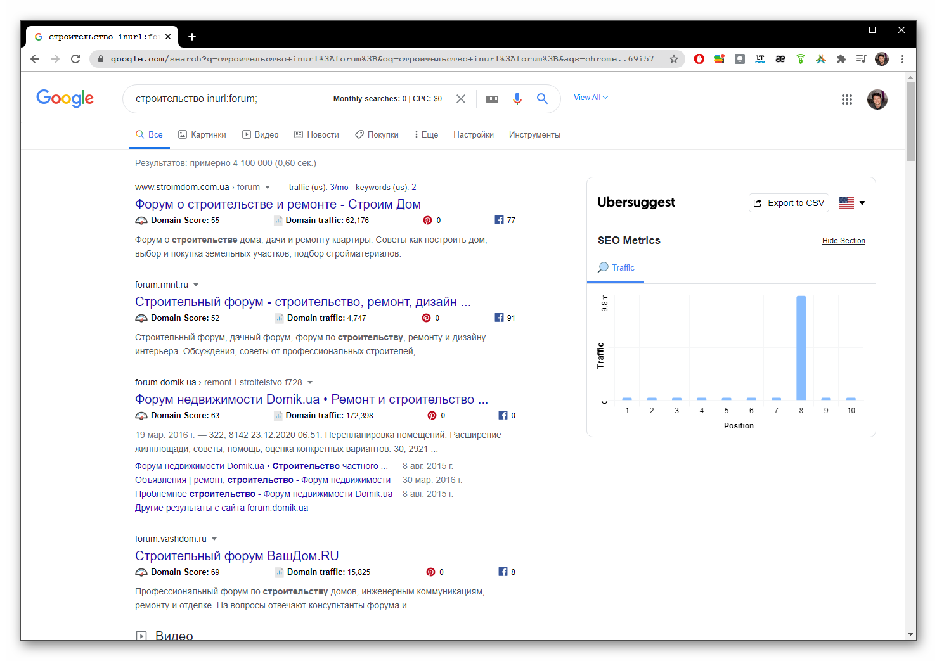Open the Google apps grid
The width and height of the screenshot is (937, 661).
(847, 99)
